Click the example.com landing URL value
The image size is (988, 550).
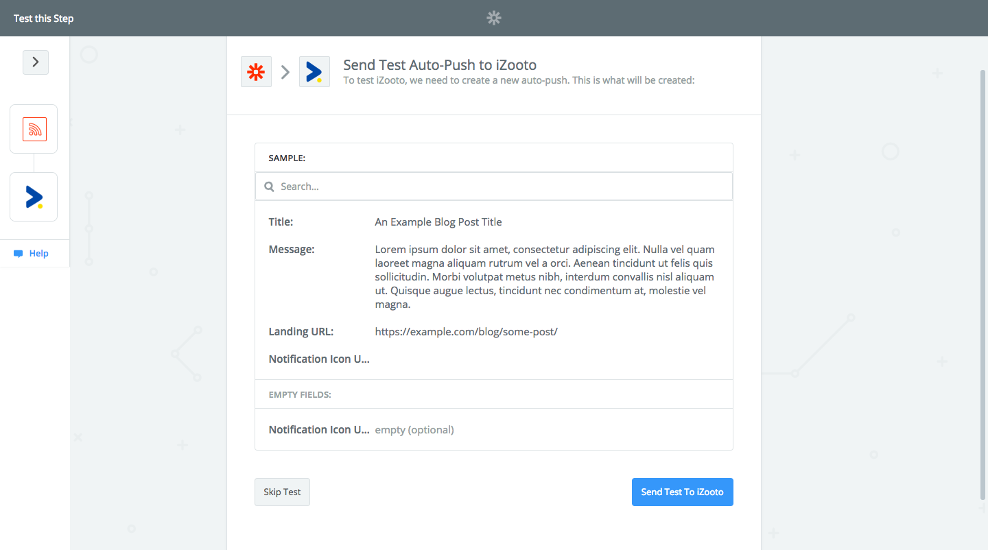point(467,332)
